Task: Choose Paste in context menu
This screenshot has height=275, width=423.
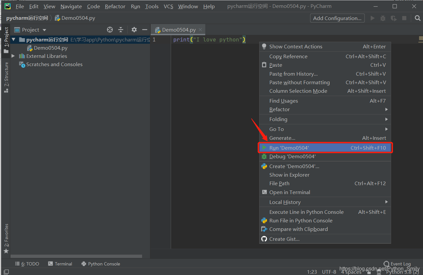Action: [325, 65]
